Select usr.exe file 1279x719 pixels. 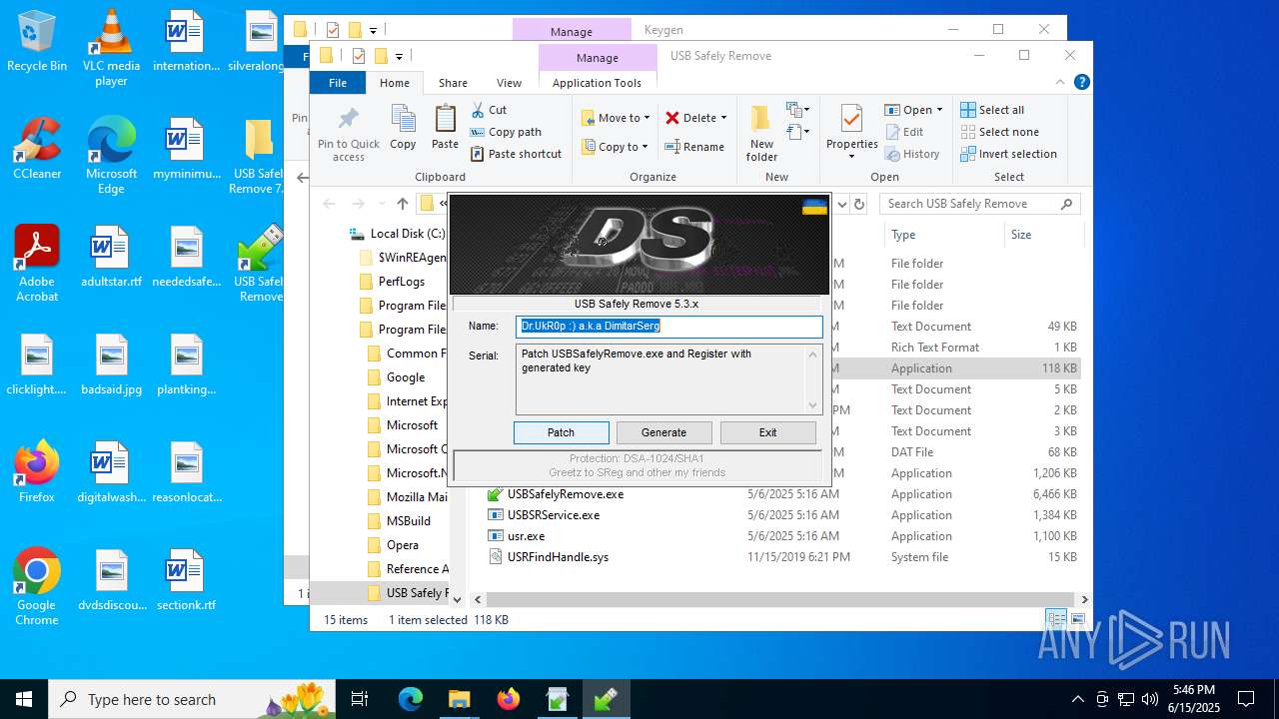click(x=526, y=536)
